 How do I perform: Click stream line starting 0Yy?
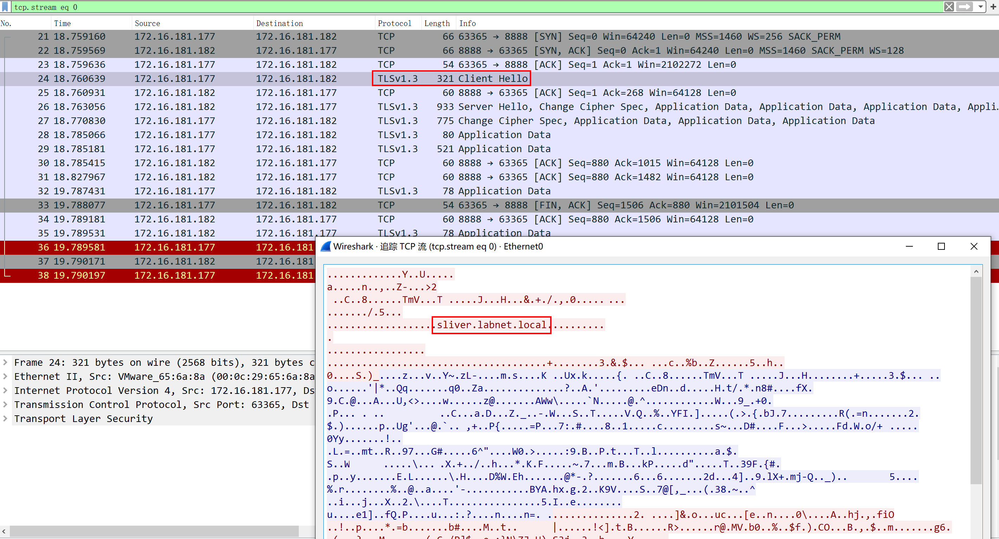point(364,439)
